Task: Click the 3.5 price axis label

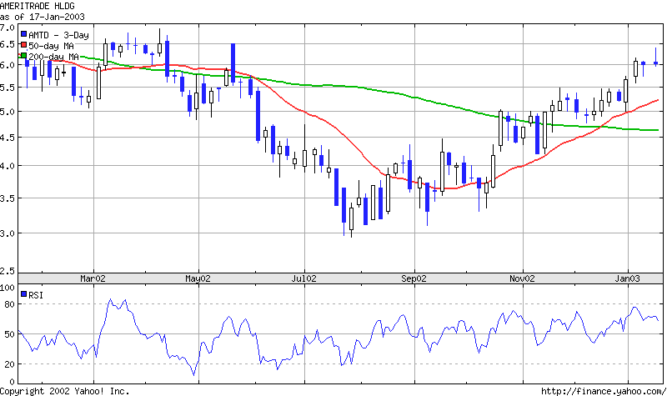Action: coord(8,198)
